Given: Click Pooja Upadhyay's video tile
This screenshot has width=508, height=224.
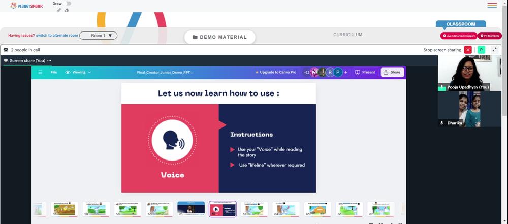Looking at the screenshot, I should pos(469,73).
